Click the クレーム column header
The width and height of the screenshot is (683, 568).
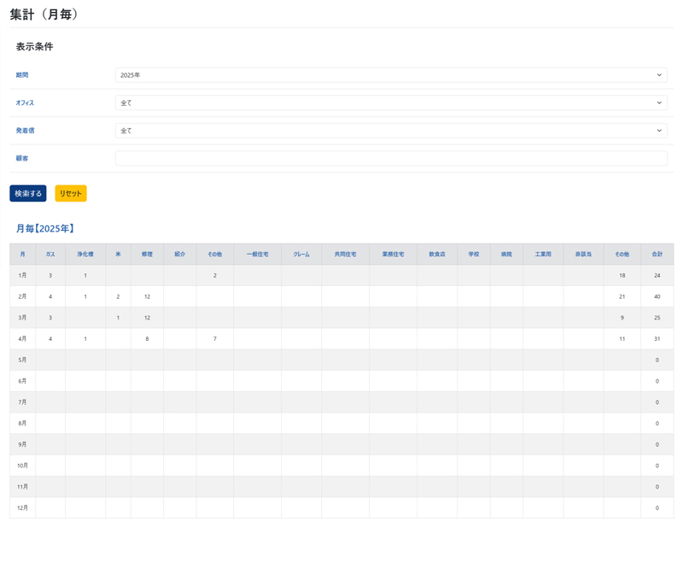(x=301, y=255)
